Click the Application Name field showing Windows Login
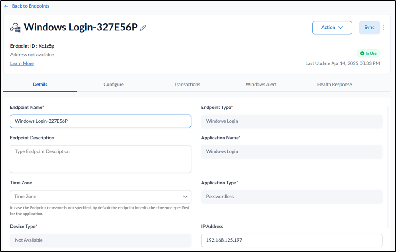 coord(292,151)
